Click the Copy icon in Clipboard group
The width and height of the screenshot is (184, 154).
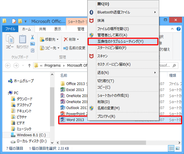pyautogui.click(x=10, y=39)
